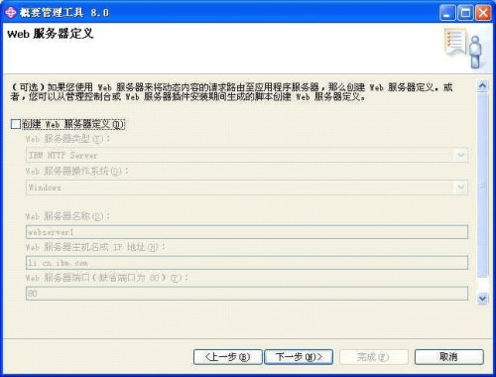This screenshot has width=496, height=377.
Task: Click the 概要管理工具 title bar app icon
Action: pyautogui.click(x=10, y=13)
